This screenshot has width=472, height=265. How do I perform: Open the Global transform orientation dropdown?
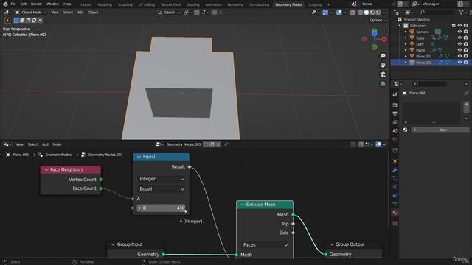pos(169,13)
